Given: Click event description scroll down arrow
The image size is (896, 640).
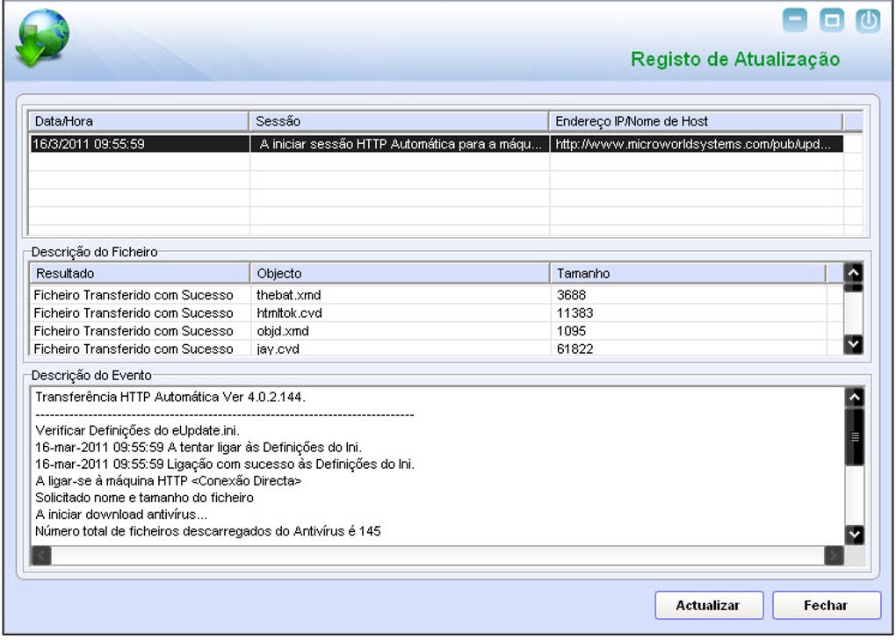Looking at the screenshot, I should coord(855,535).
